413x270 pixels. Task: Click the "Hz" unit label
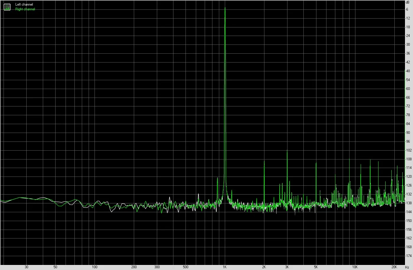pyautogui.click(x=407, y=267)
